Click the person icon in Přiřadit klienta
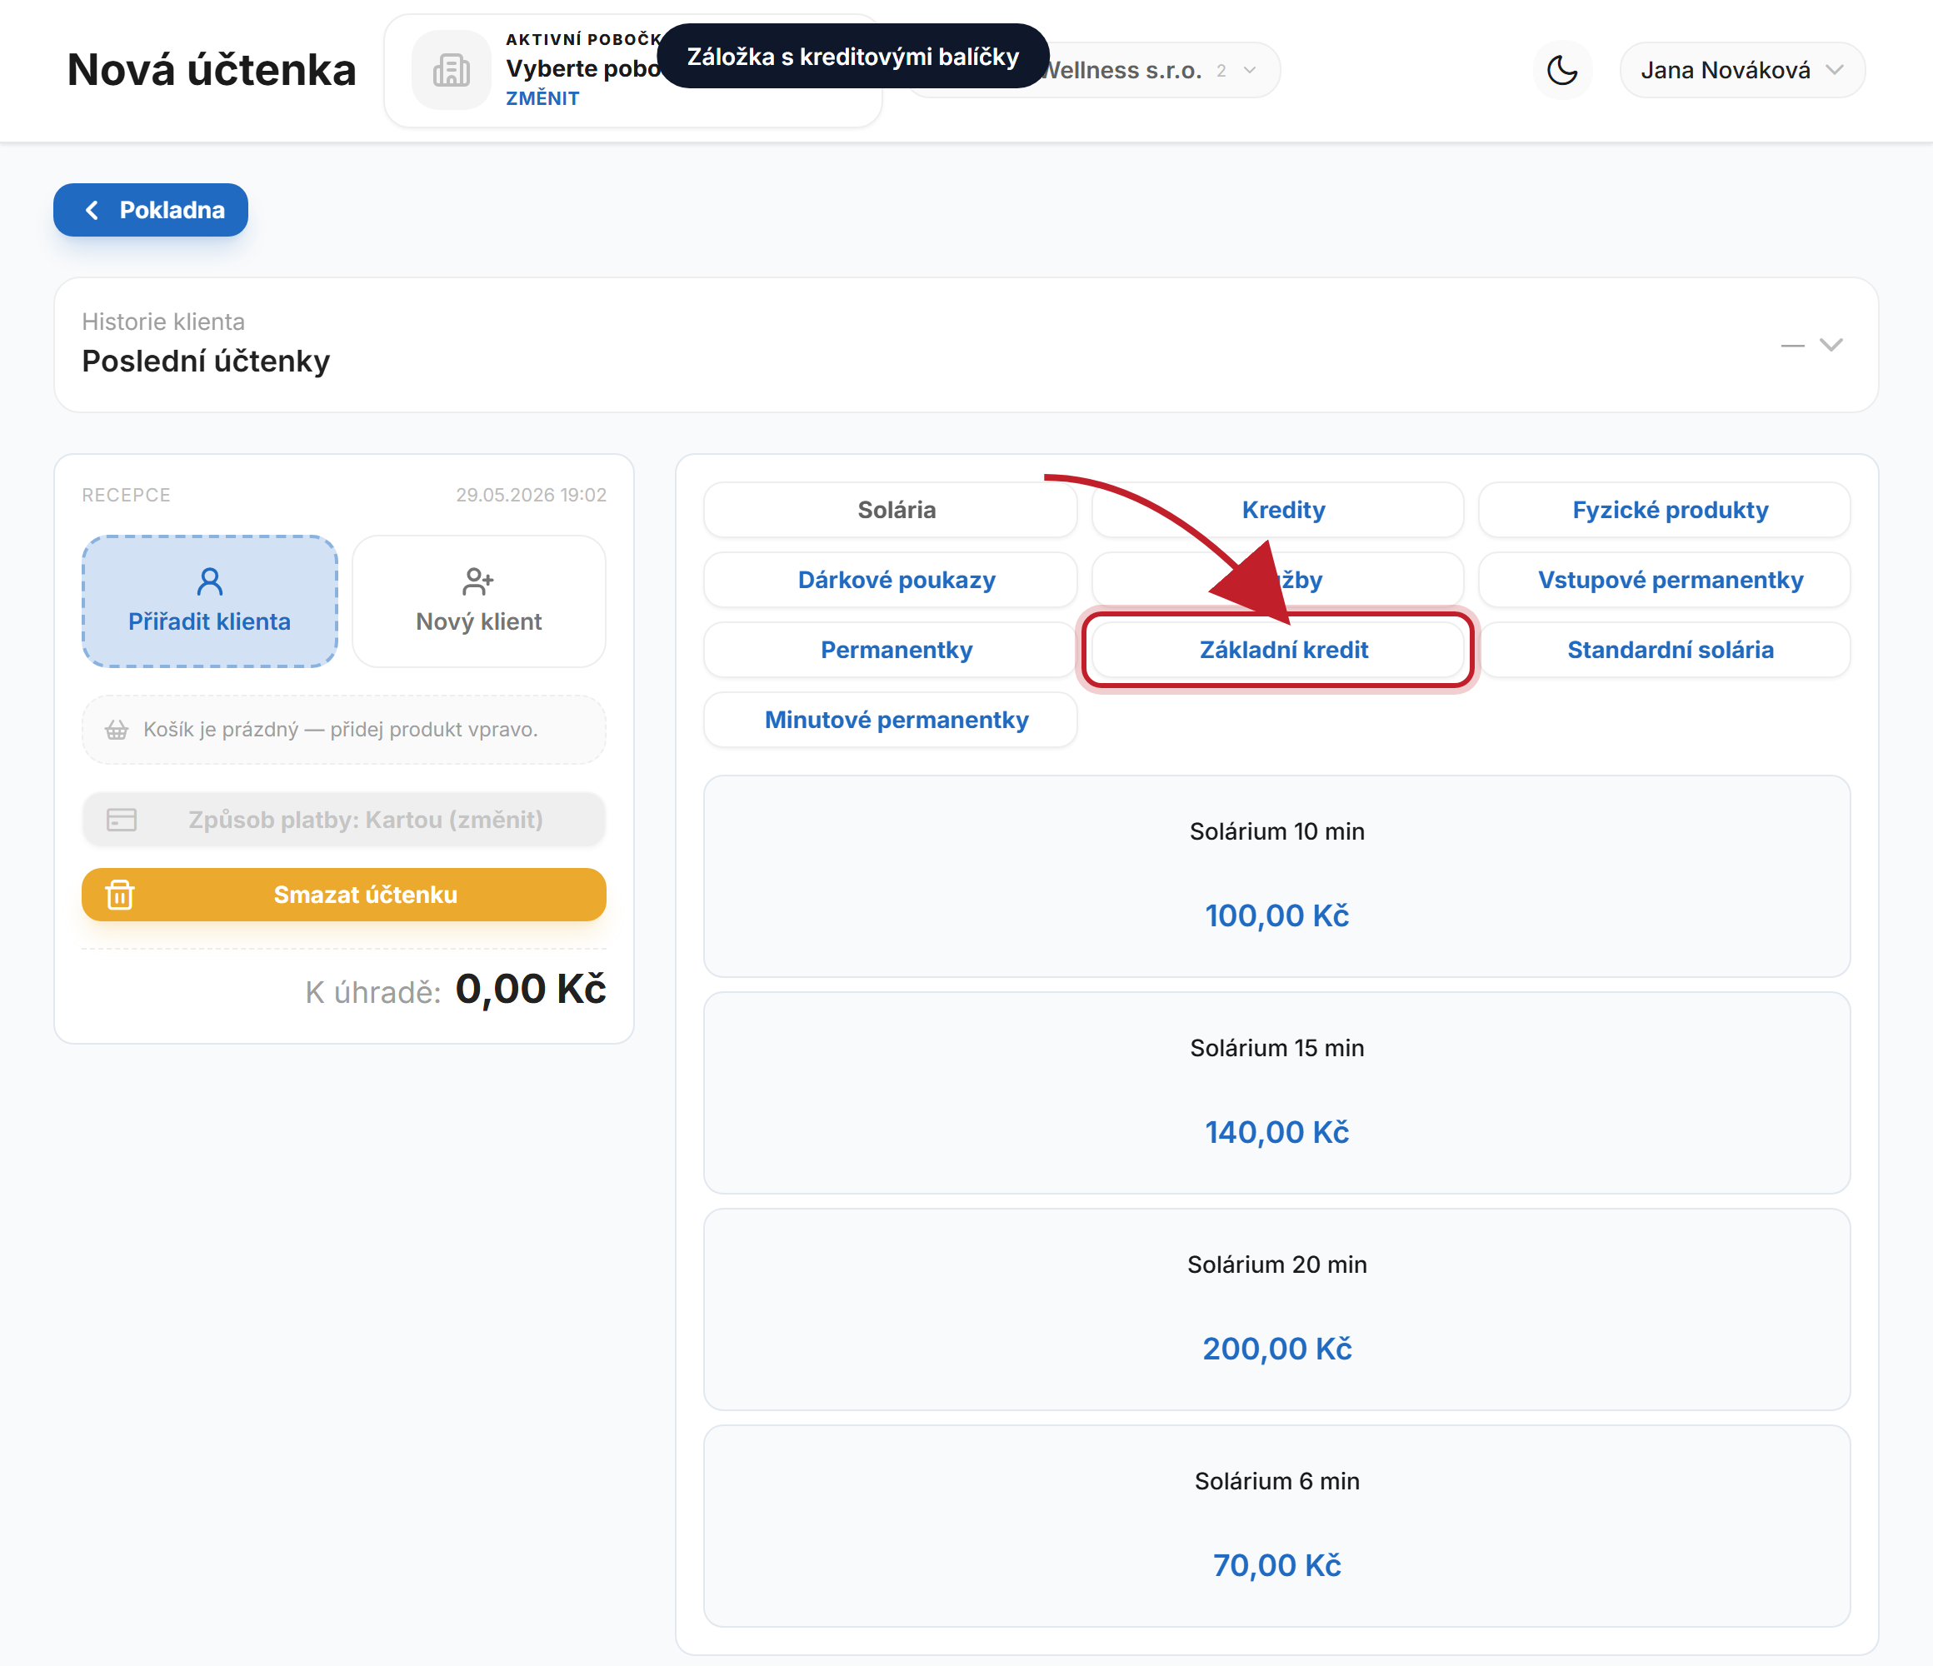Image resolution: width=1933 pixels, height=1666 pixels. 210,581
